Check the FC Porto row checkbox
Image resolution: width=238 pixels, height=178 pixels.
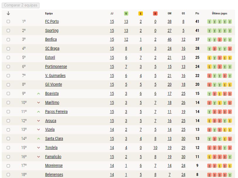[x=8, y=22]
